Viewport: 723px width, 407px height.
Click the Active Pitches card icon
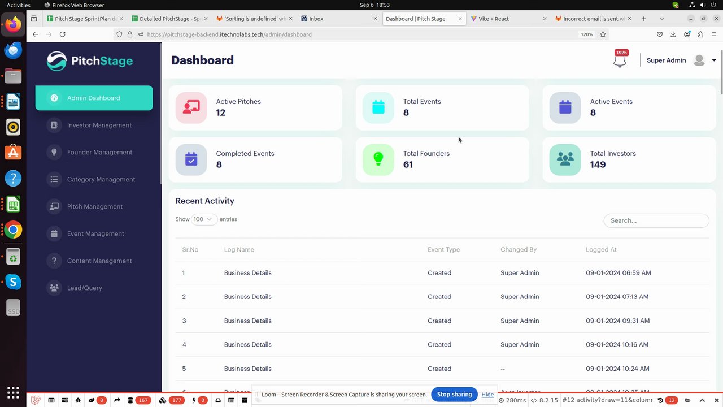coord(191,107)
